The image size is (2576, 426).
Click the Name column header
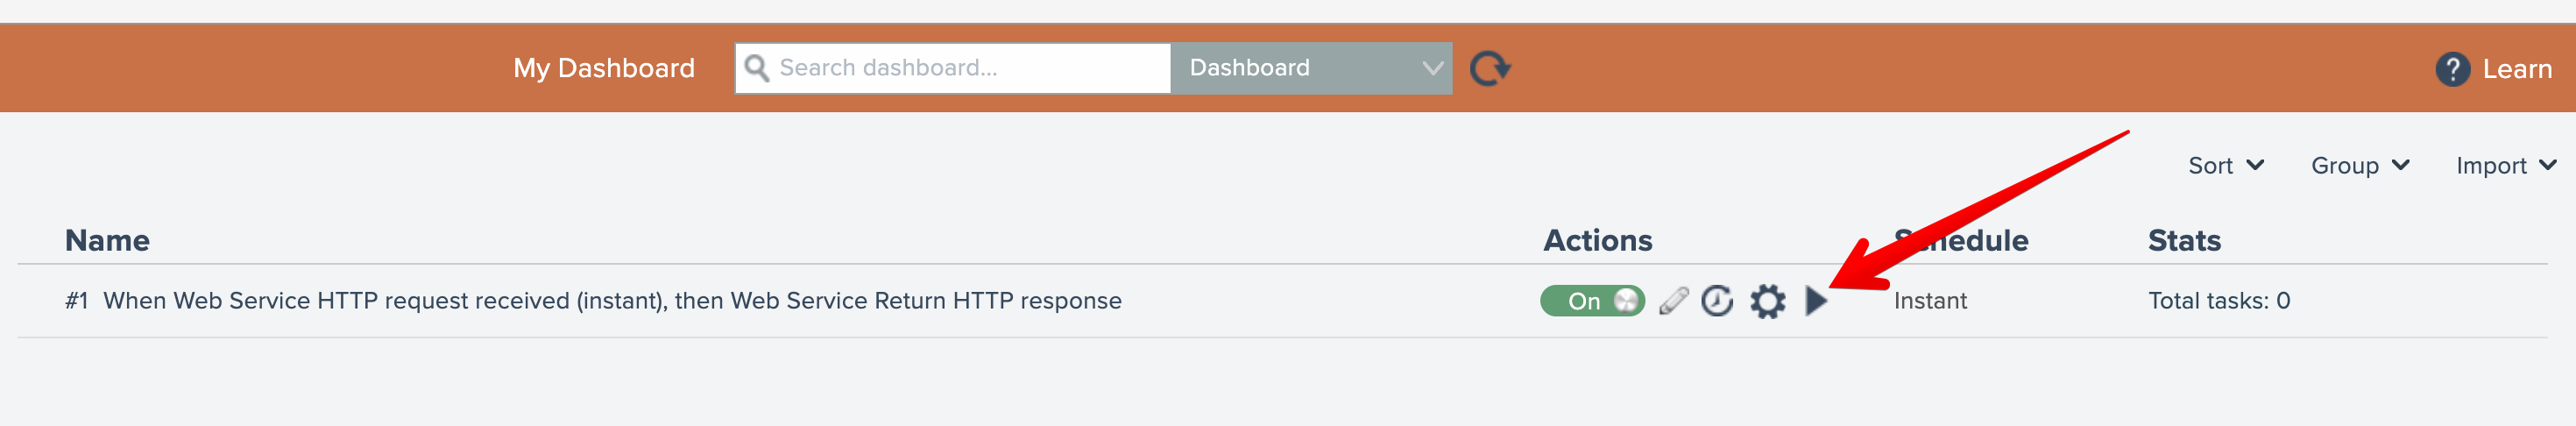(107, 241)
